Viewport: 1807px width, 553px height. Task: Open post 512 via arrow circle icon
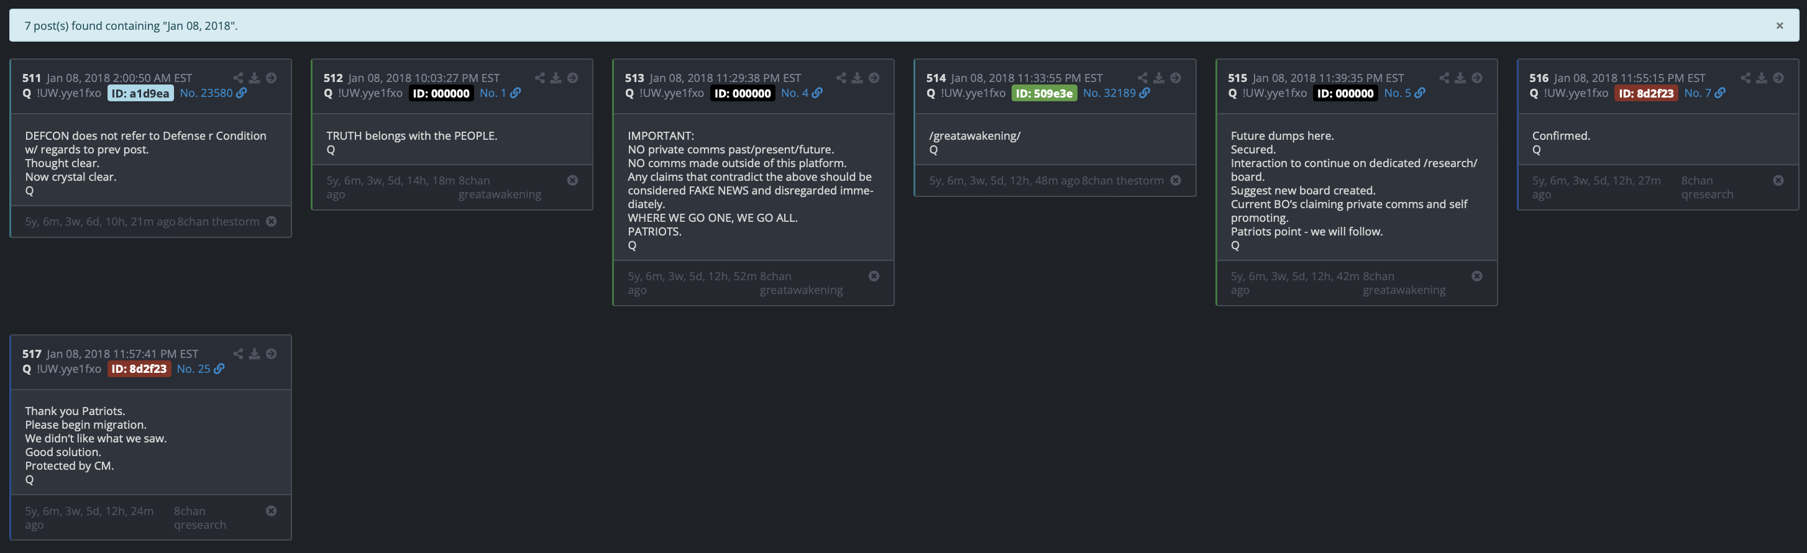pos(572,78)
